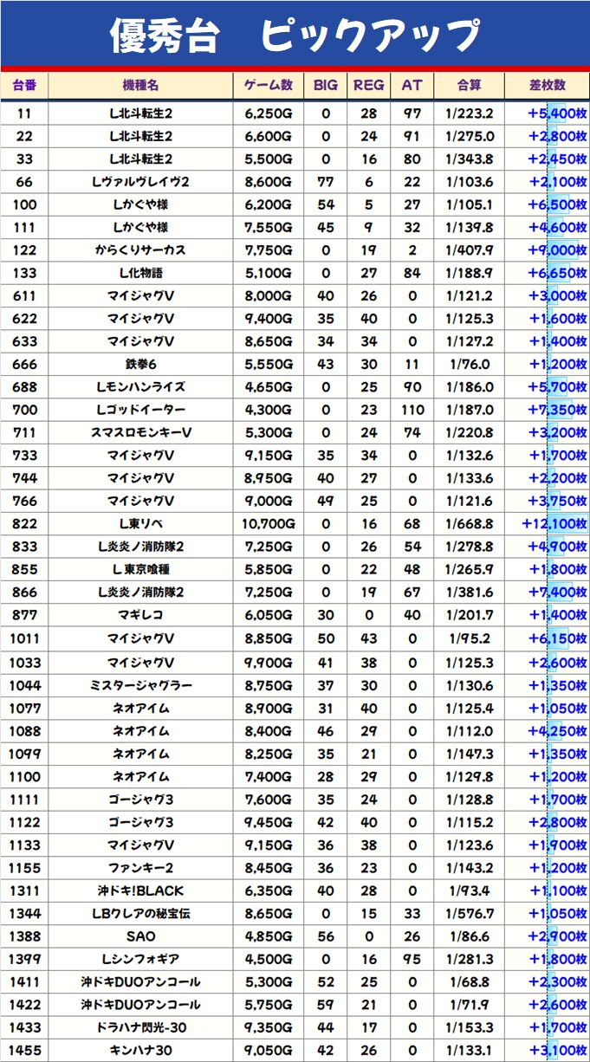Click the 差枚数 column header
Screen dimensions: 590x1062
click(x=548, y=85)
